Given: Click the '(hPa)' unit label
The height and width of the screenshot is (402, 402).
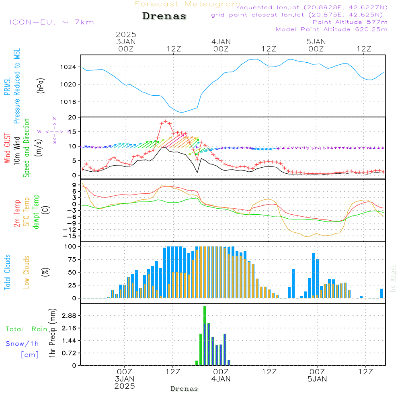Looking at the screenshot, I should coord(41,86).
